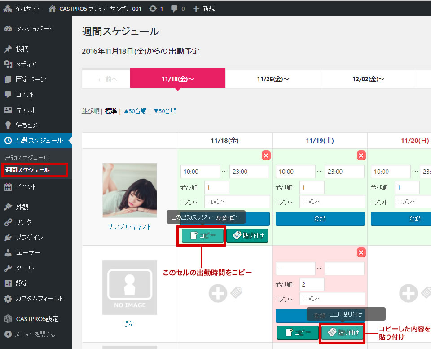Open CASTPRO5 プレミア-サンプル001 site home
Image resolution: width=431 pixels, height=349 pixels.
tap(95, 9)
